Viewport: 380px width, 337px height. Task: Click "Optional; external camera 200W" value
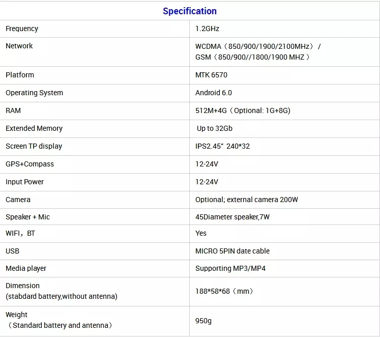click(247, 200)
